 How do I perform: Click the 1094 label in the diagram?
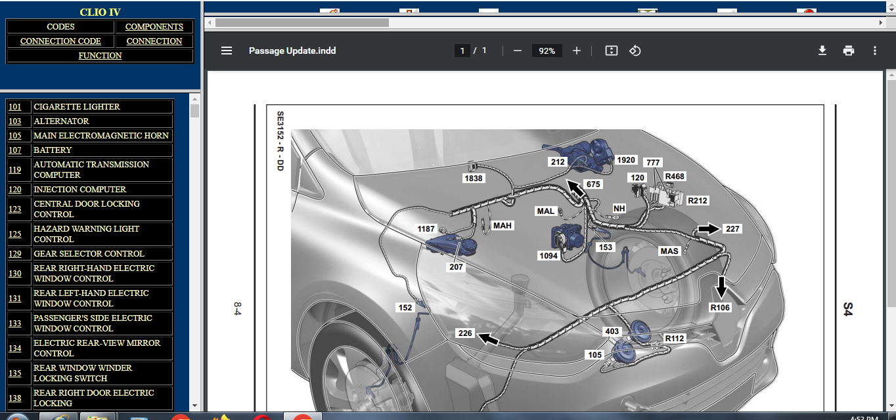tap(549, 257)
